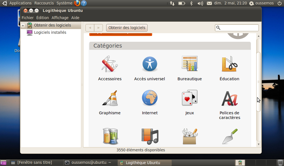Open the film and music note category
This screenshot has width=284, height=166.
[x=150, y=136]
